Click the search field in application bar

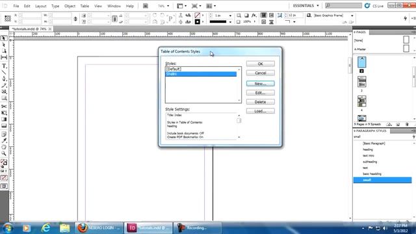[343, 6]
